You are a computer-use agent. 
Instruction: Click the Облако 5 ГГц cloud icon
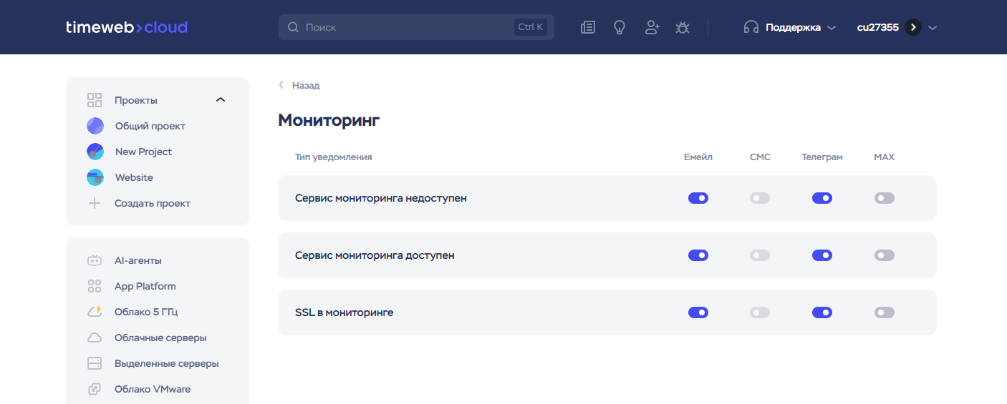[x=95, y=312]
